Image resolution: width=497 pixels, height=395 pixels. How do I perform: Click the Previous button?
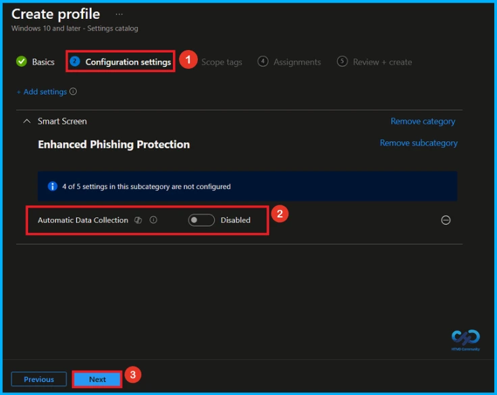(39, 379)
